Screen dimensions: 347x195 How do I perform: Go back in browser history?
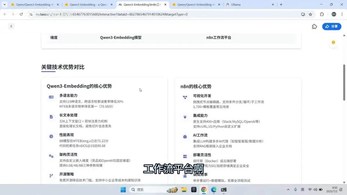click(5, 14)
